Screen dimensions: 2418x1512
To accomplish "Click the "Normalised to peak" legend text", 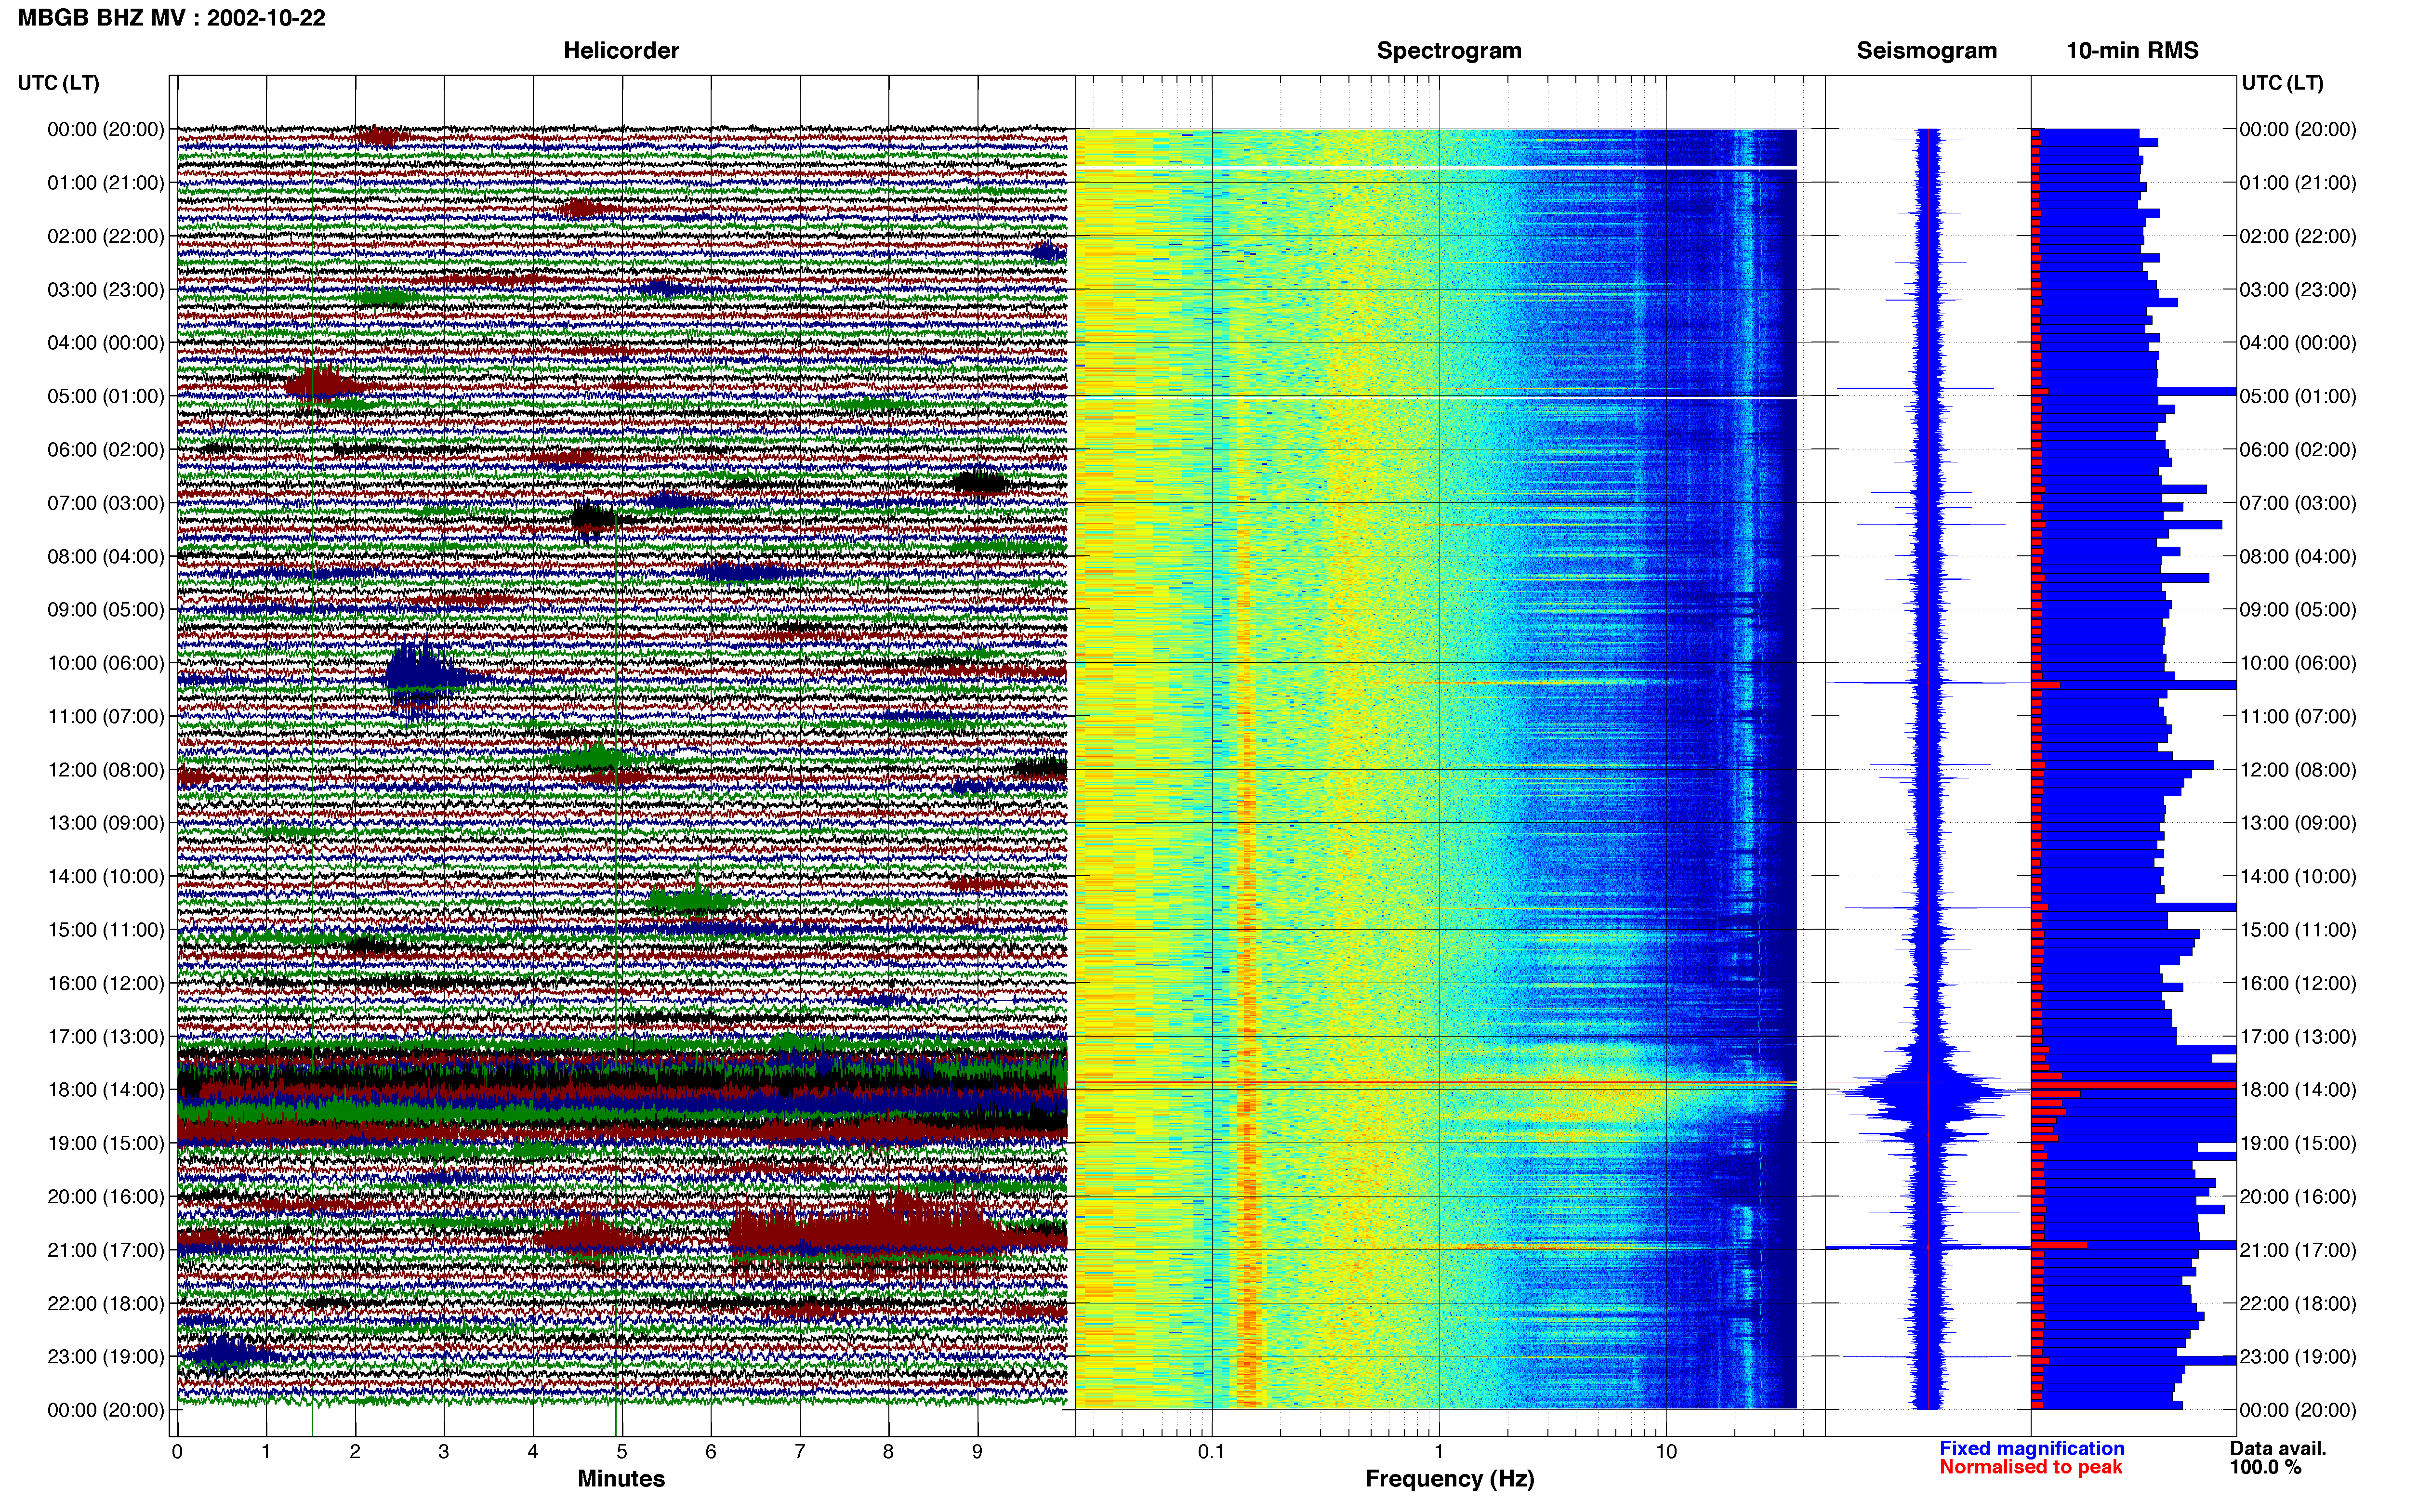I will coord(2030,1467).
